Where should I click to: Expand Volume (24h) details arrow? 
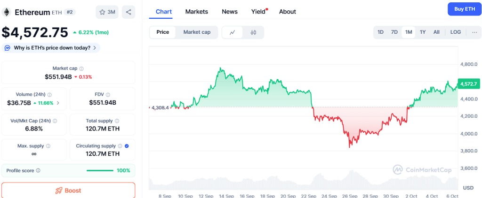point(58,103)
